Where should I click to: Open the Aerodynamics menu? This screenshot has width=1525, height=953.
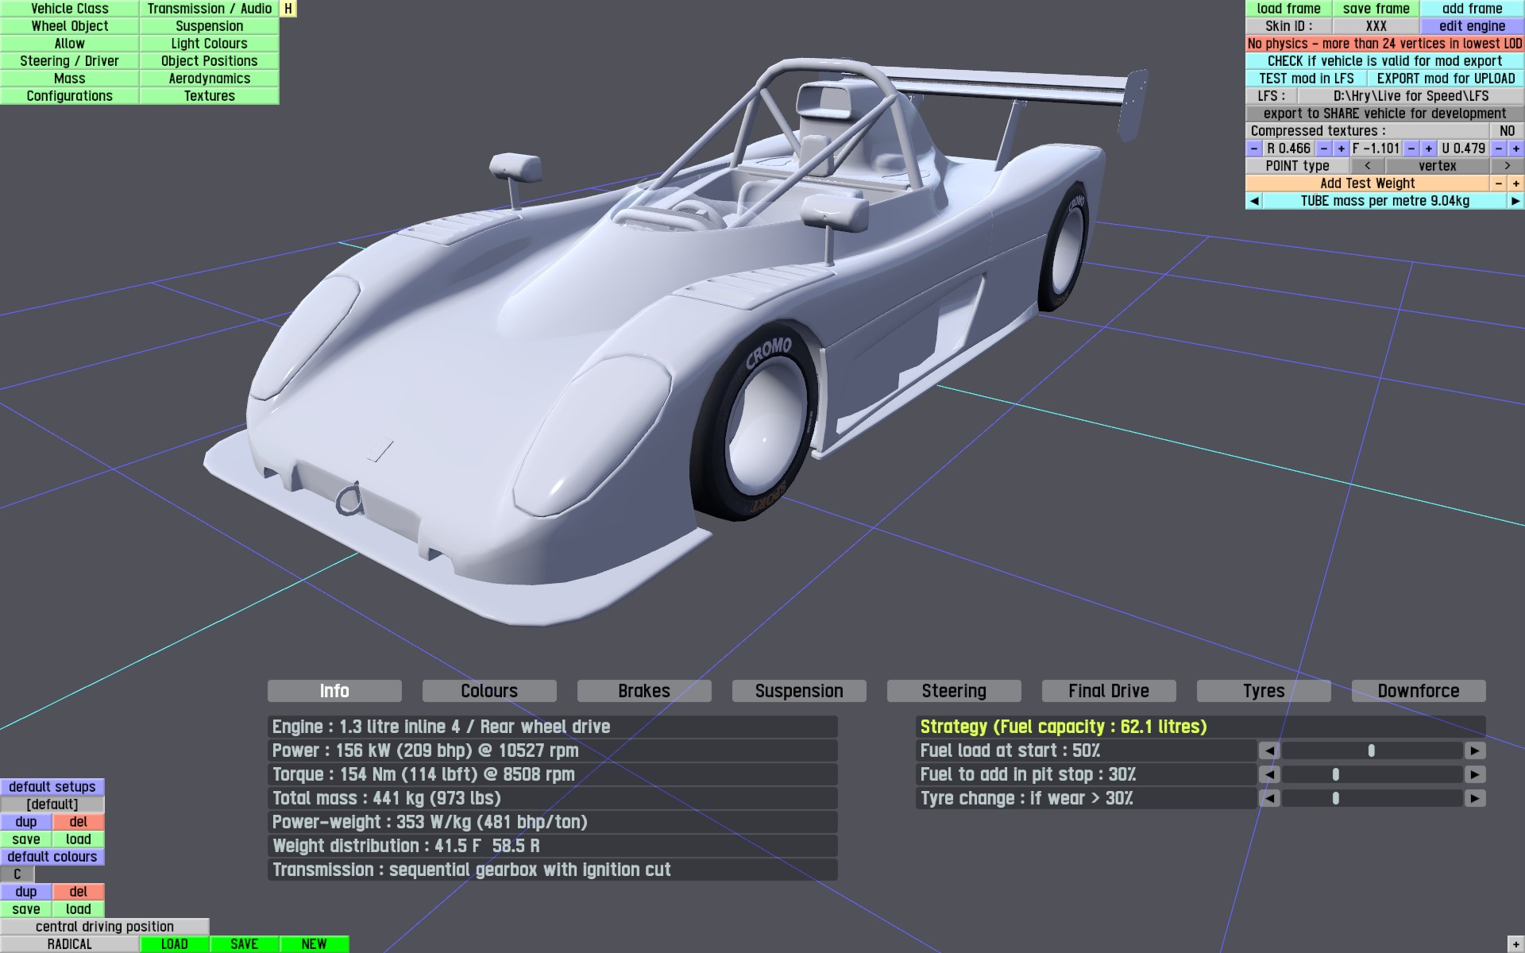click(x=209, y=79)
